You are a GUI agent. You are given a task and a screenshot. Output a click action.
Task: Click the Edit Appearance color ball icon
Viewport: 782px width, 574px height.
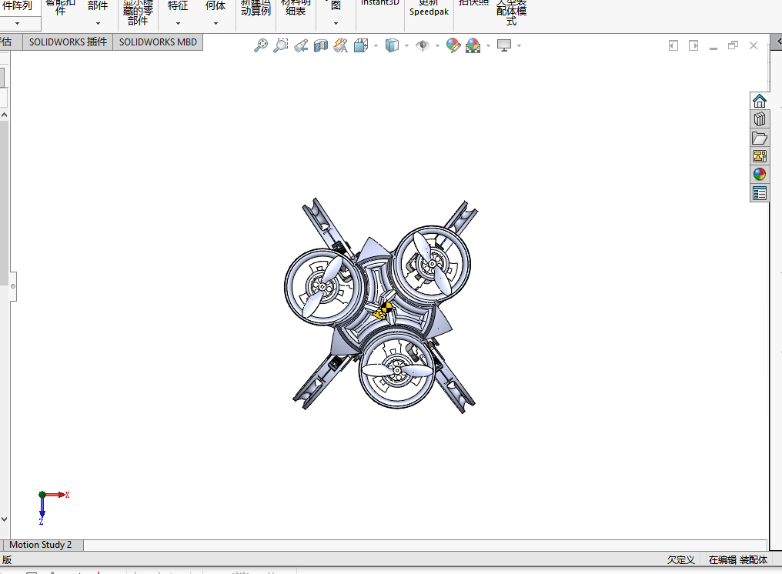(x=453, y=45)
